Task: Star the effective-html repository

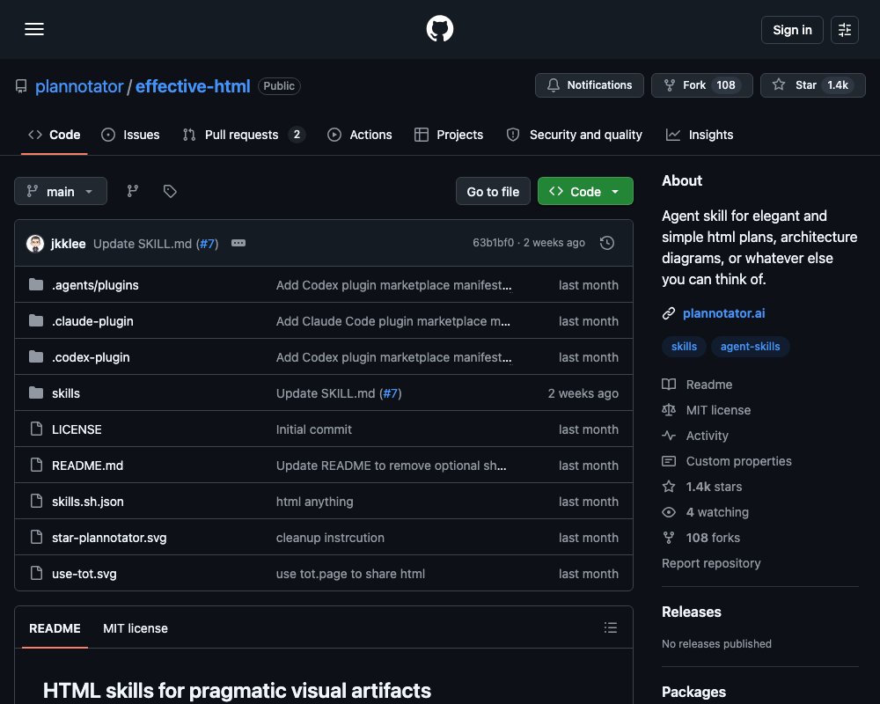Action: (x=812, y=85)
